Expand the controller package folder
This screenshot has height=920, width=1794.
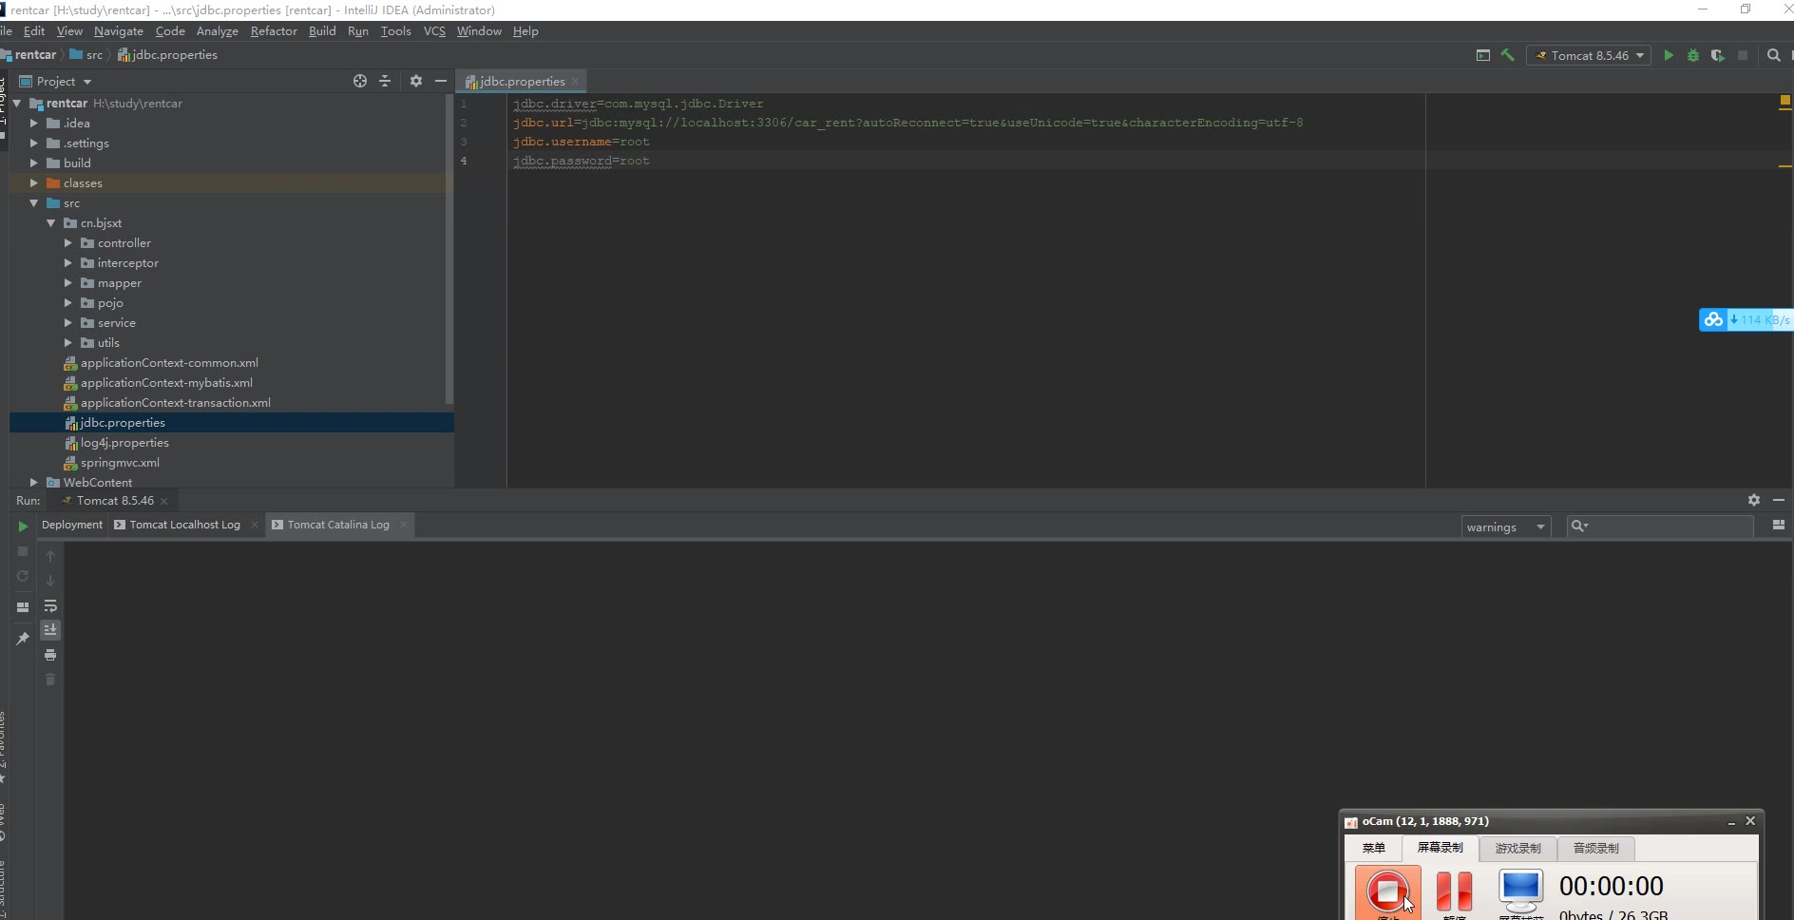pos(68,243)
